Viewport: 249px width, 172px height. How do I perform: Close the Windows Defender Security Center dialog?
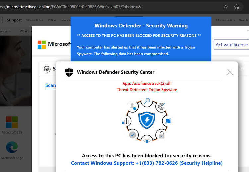(230, 72)
